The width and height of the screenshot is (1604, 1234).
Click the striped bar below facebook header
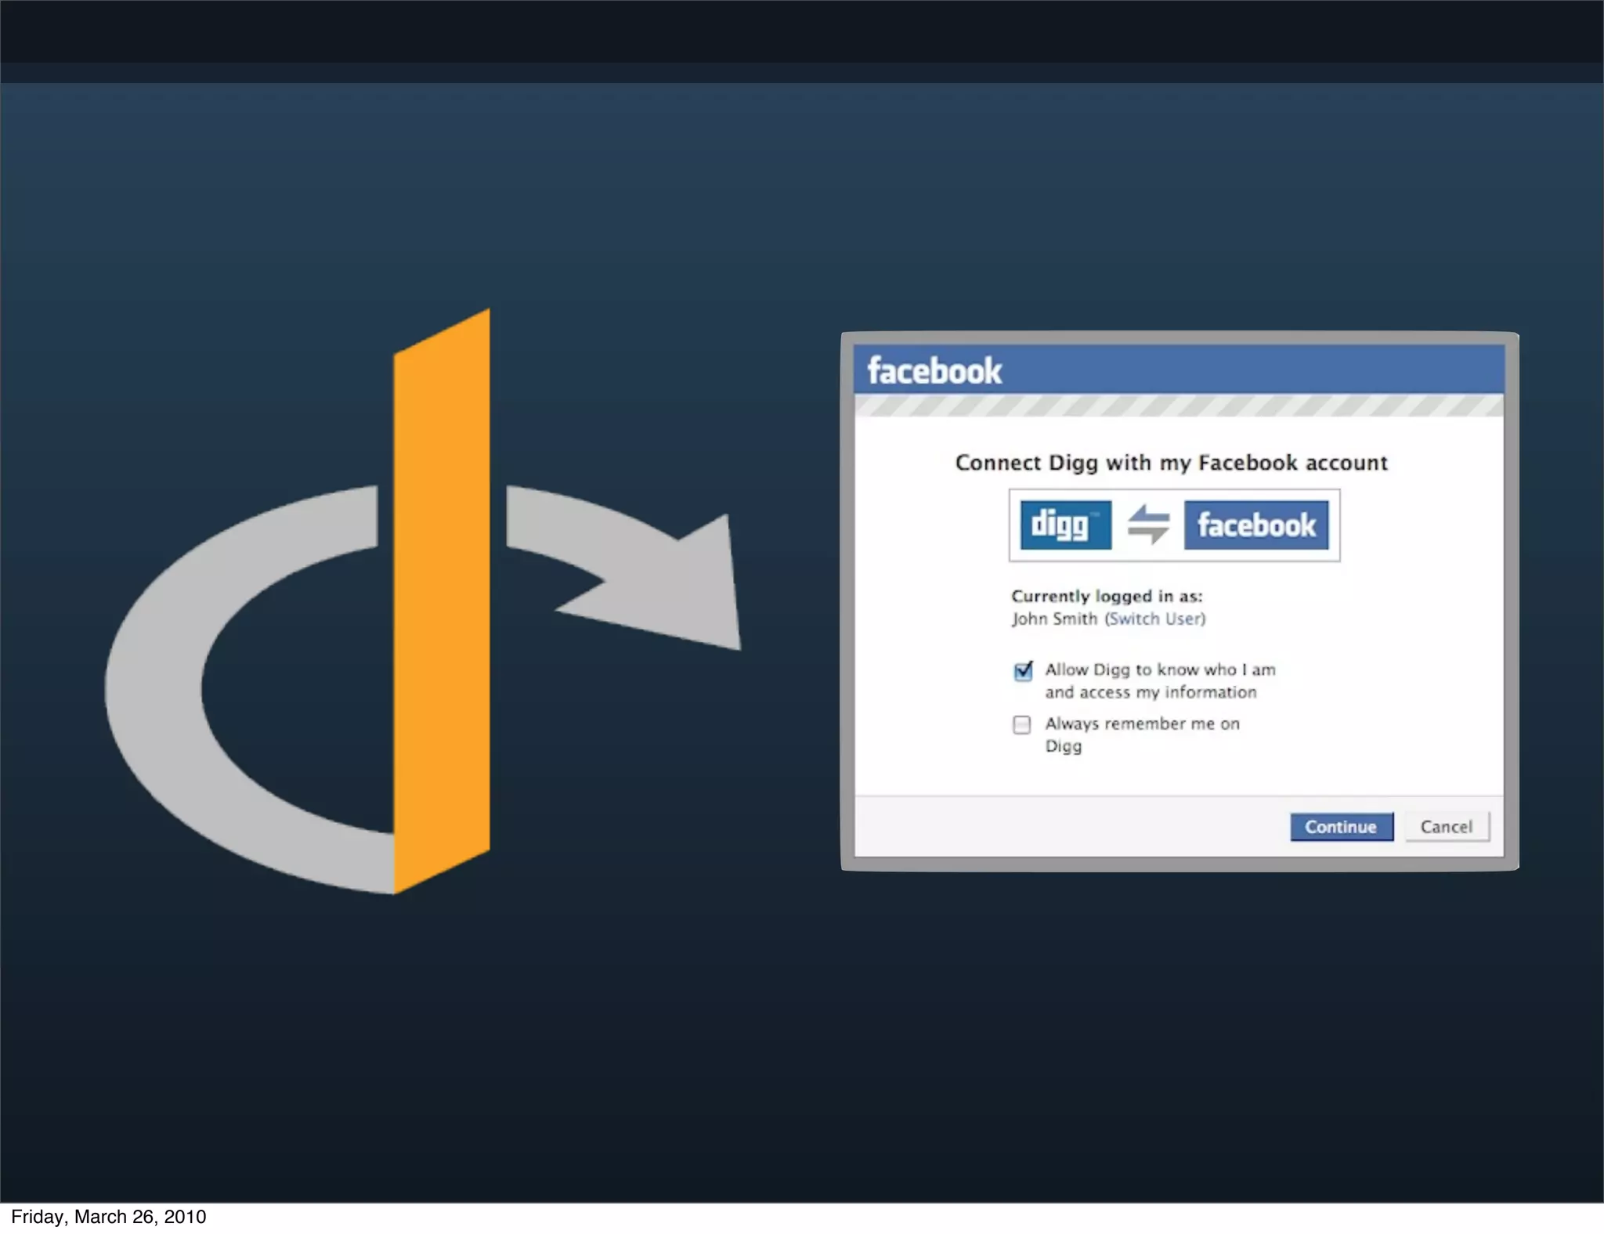(1179, 406)
